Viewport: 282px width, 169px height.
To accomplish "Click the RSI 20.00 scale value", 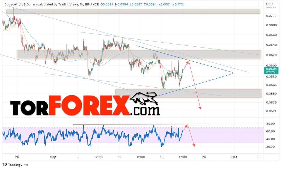I will [x=270, y=147].
